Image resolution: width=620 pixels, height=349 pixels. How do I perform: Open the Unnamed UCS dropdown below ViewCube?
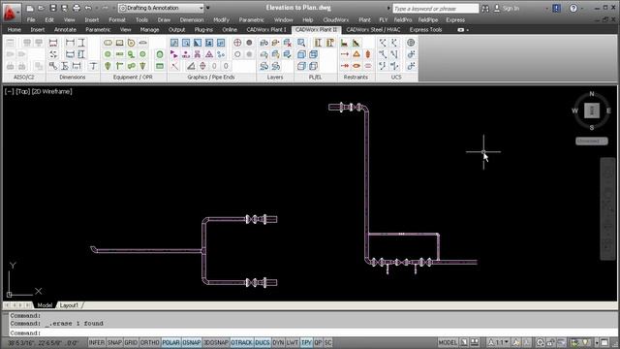pyautogui.click(x=592, y=141)
